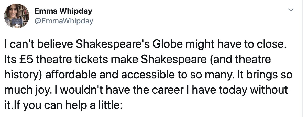This screenshot has width=308, height=117.
Task: Open the @EmmaWhipday handle link
Action: coord(64,21)
